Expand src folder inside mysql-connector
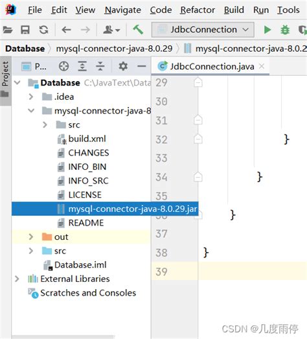The width and height of the screenshot is (307, 339). (45, 124)
